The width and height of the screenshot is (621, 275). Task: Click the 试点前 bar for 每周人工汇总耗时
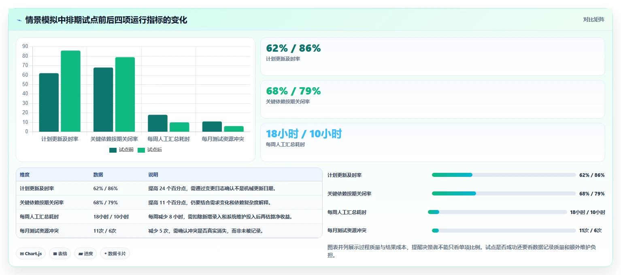click(x=157, y=123)
